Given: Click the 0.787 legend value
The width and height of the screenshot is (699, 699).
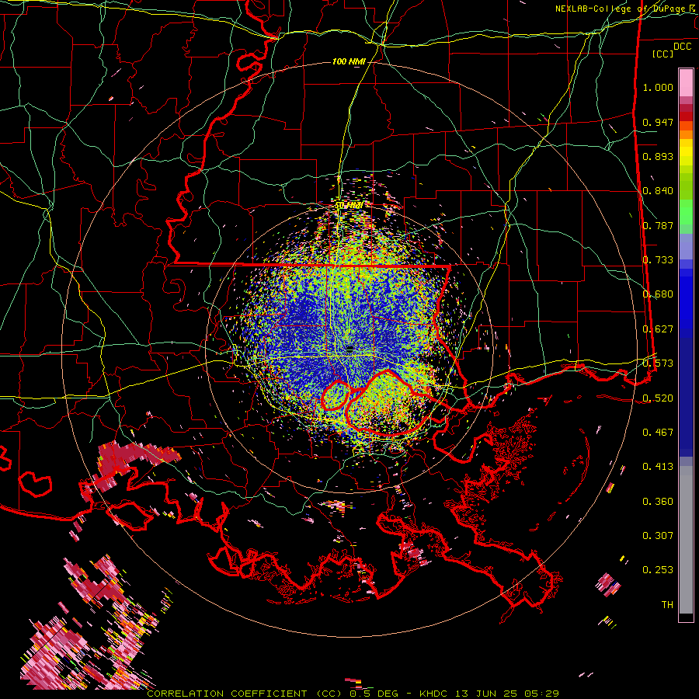Looking at the screenshot, I should coord(658,225).
